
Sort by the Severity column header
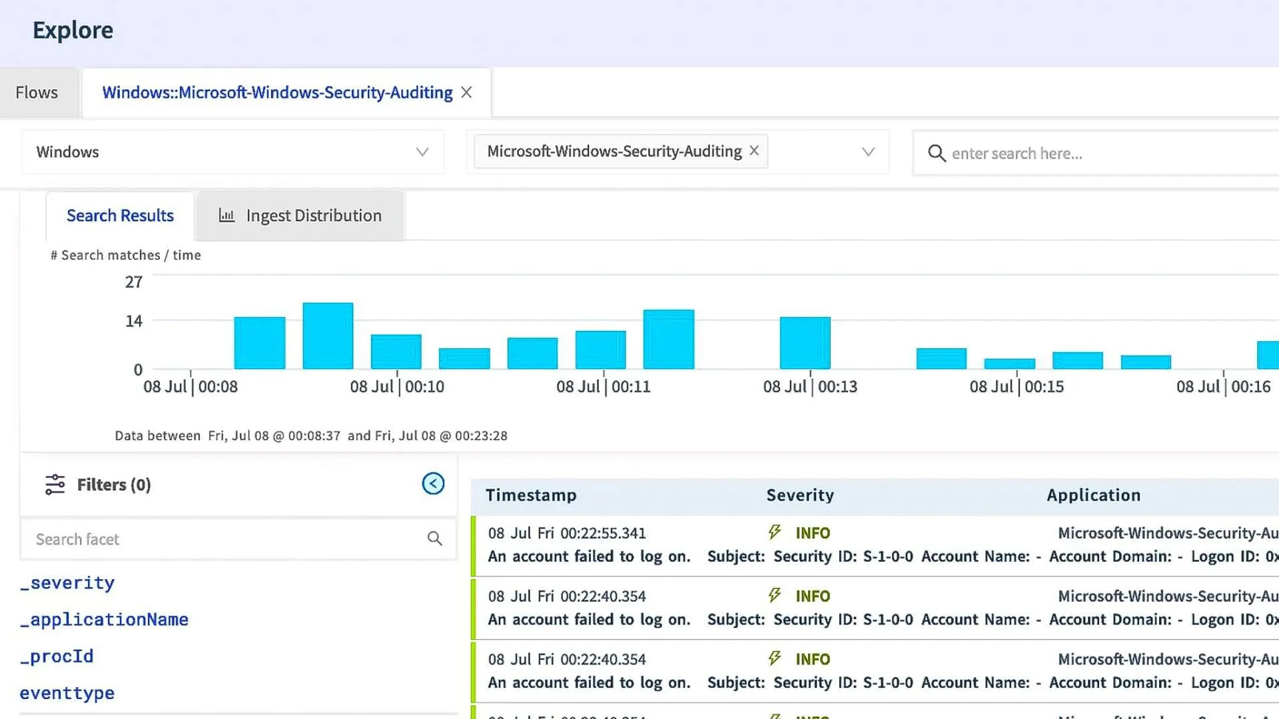[x=800, y=495]
